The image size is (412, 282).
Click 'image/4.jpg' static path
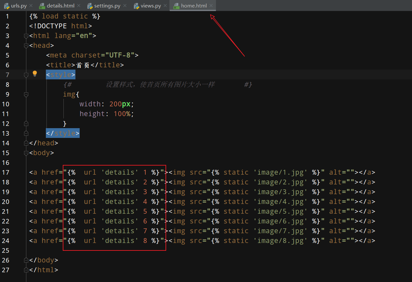coord(281,202)
